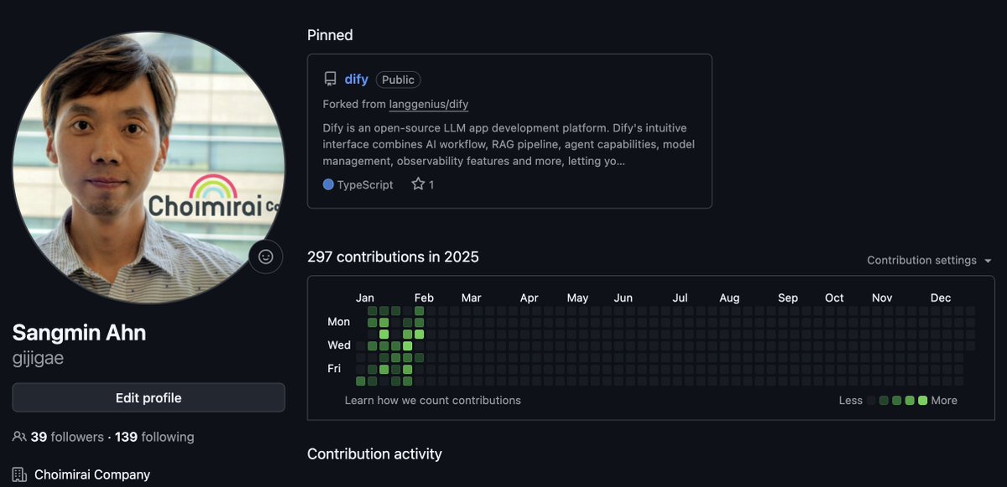Viewport: 1007px width, 487px height.
Task: Expand the Contribution settings dropdown
Action: click(x=929, y=261)
